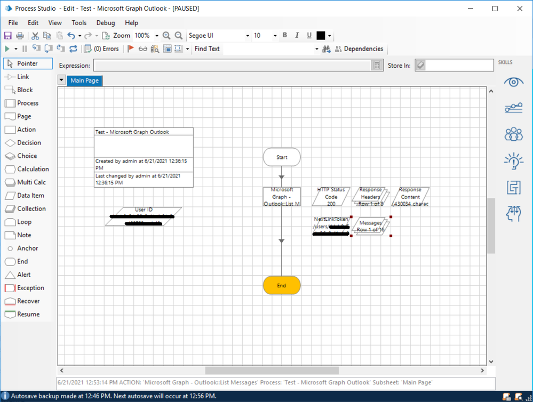Click the binoculars document search icon

[x=155, y=49]
